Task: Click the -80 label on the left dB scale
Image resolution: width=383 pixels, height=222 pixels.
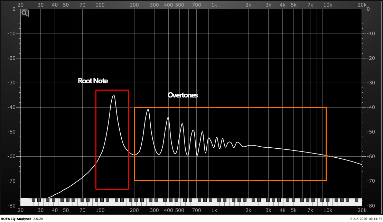Action: click(11, 206)
